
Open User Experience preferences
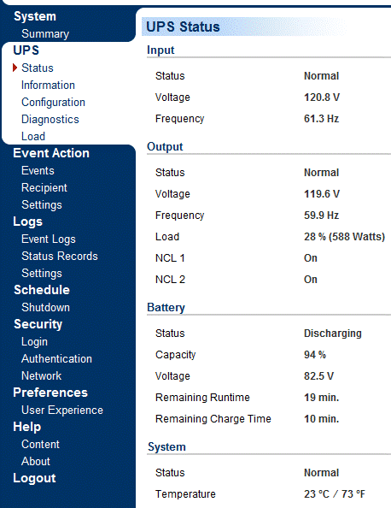point(62,410)
